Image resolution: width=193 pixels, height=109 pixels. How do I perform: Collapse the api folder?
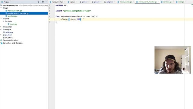1,8
